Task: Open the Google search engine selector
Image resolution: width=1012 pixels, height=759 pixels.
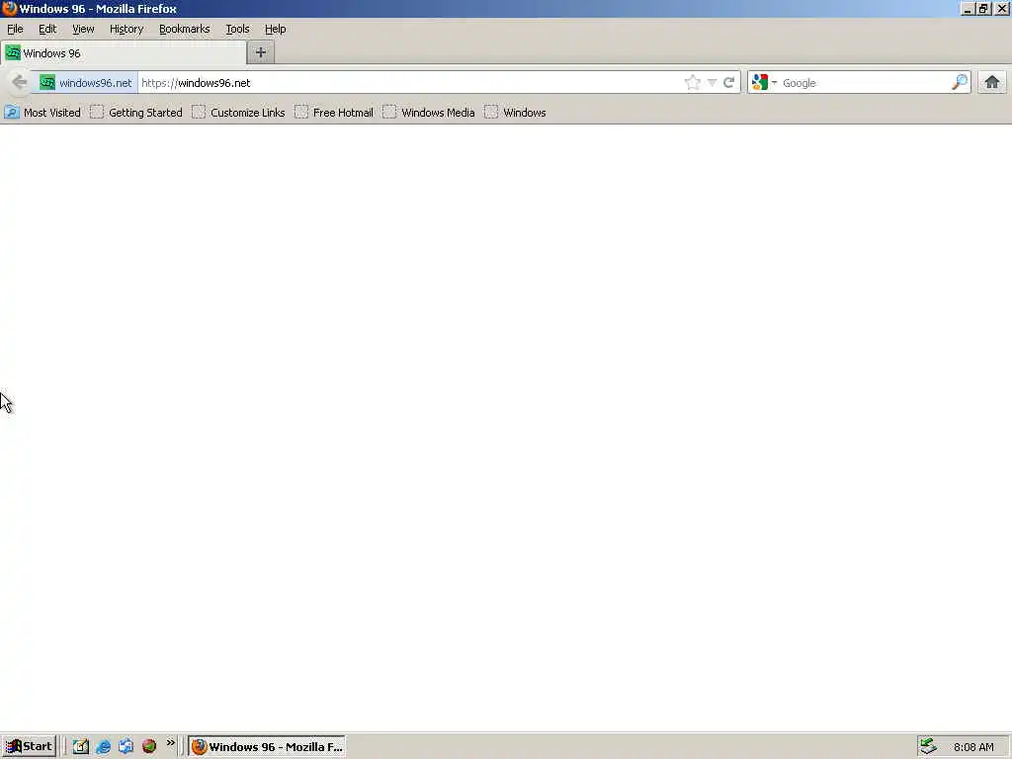Action: tap(764, 83)
